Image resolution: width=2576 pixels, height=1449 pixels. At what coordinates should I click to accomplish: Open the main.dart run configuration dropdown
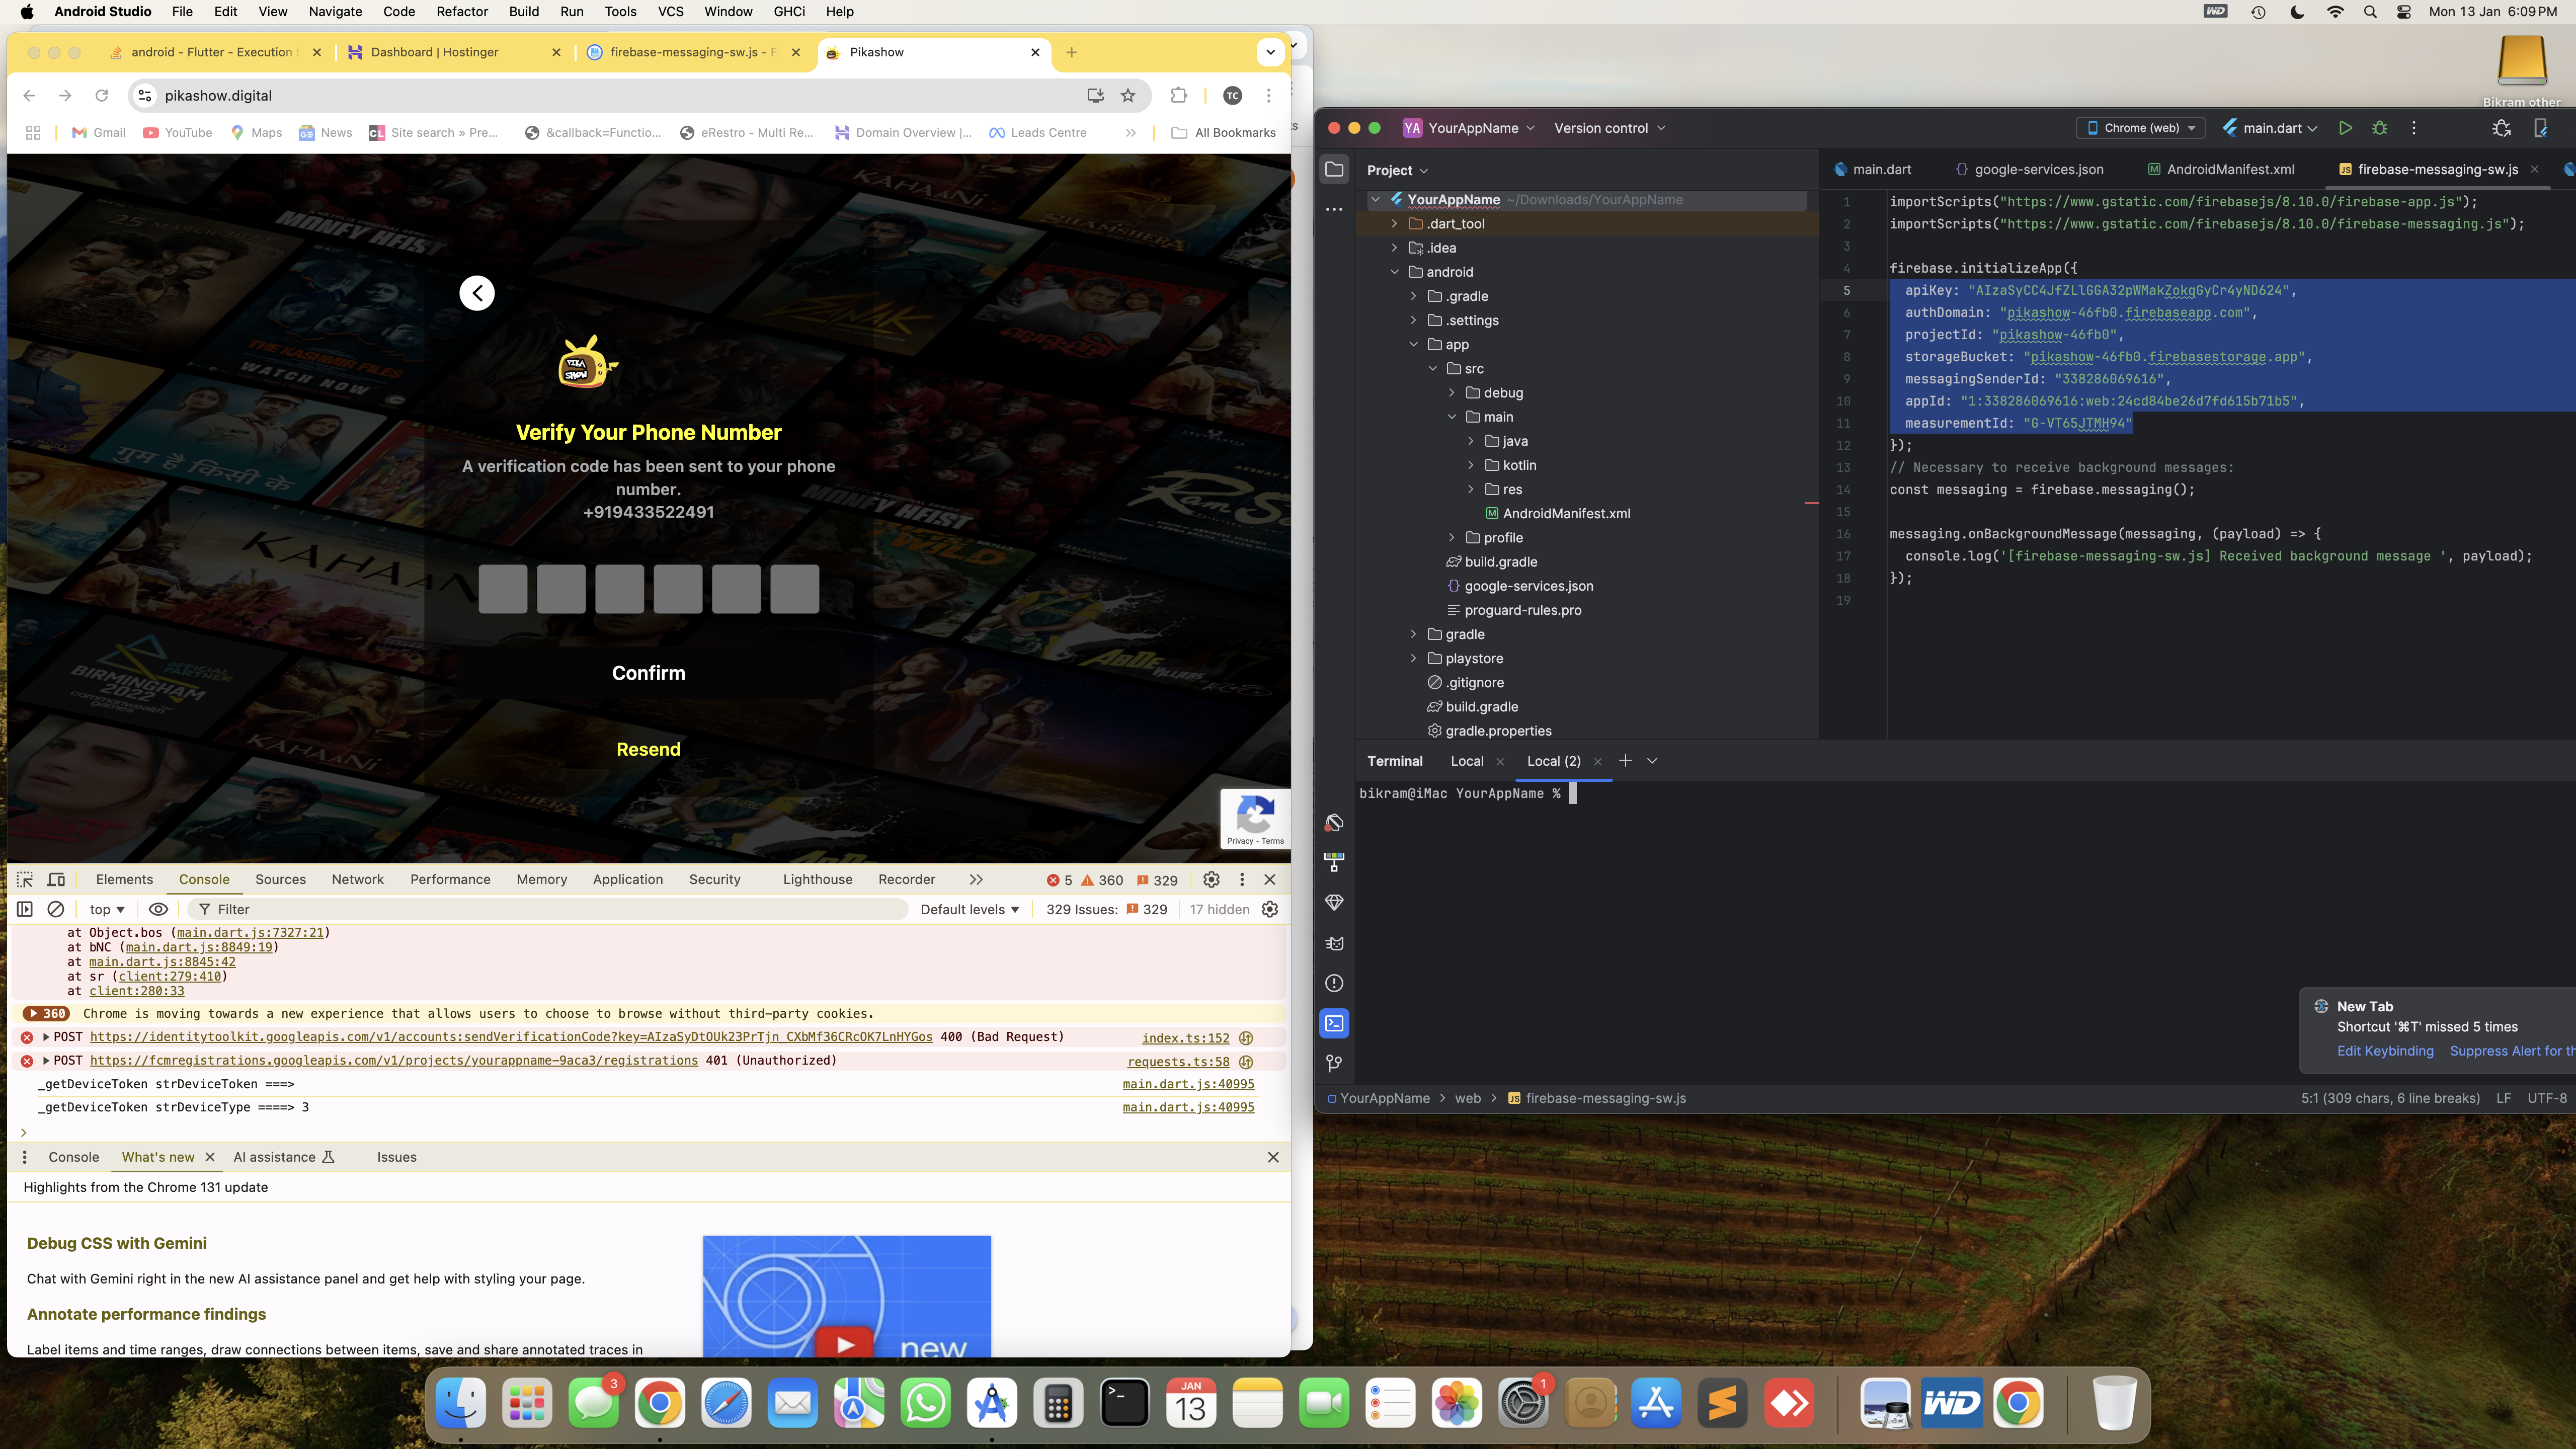click(x=2270, y=128)
